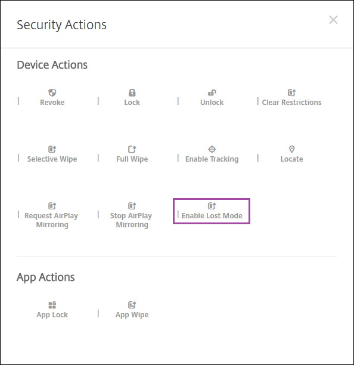
Task: Choose the Selective Wipe label
Action: 52,159
